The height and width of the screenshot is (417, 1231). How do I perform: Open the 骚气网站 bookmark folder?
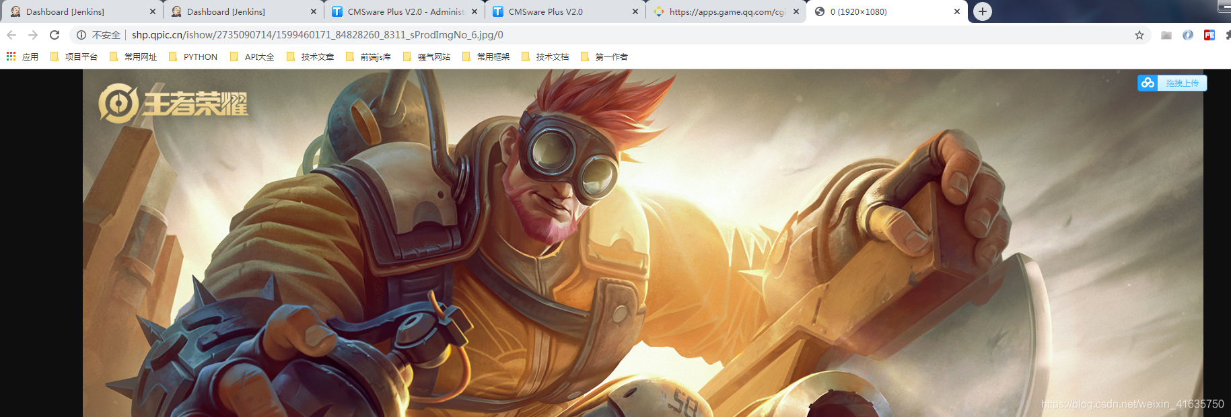[x=427, y=57]
